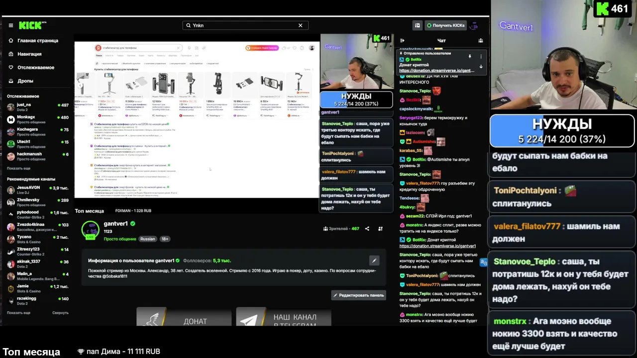Open the Zitreezy123 recommended channel

tap(38, 252)
